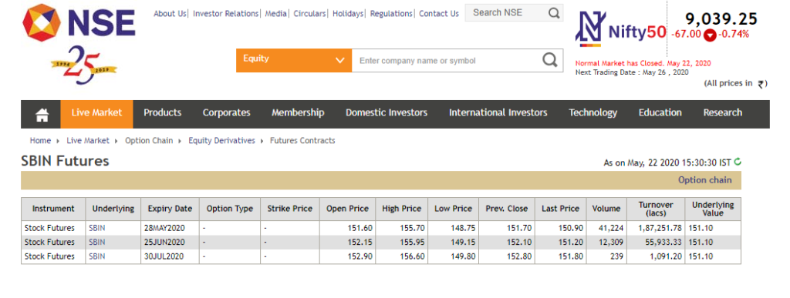Screen dimensions: 790x298
Task: Click the Nifty50 logo
Action: pos(621,30)
